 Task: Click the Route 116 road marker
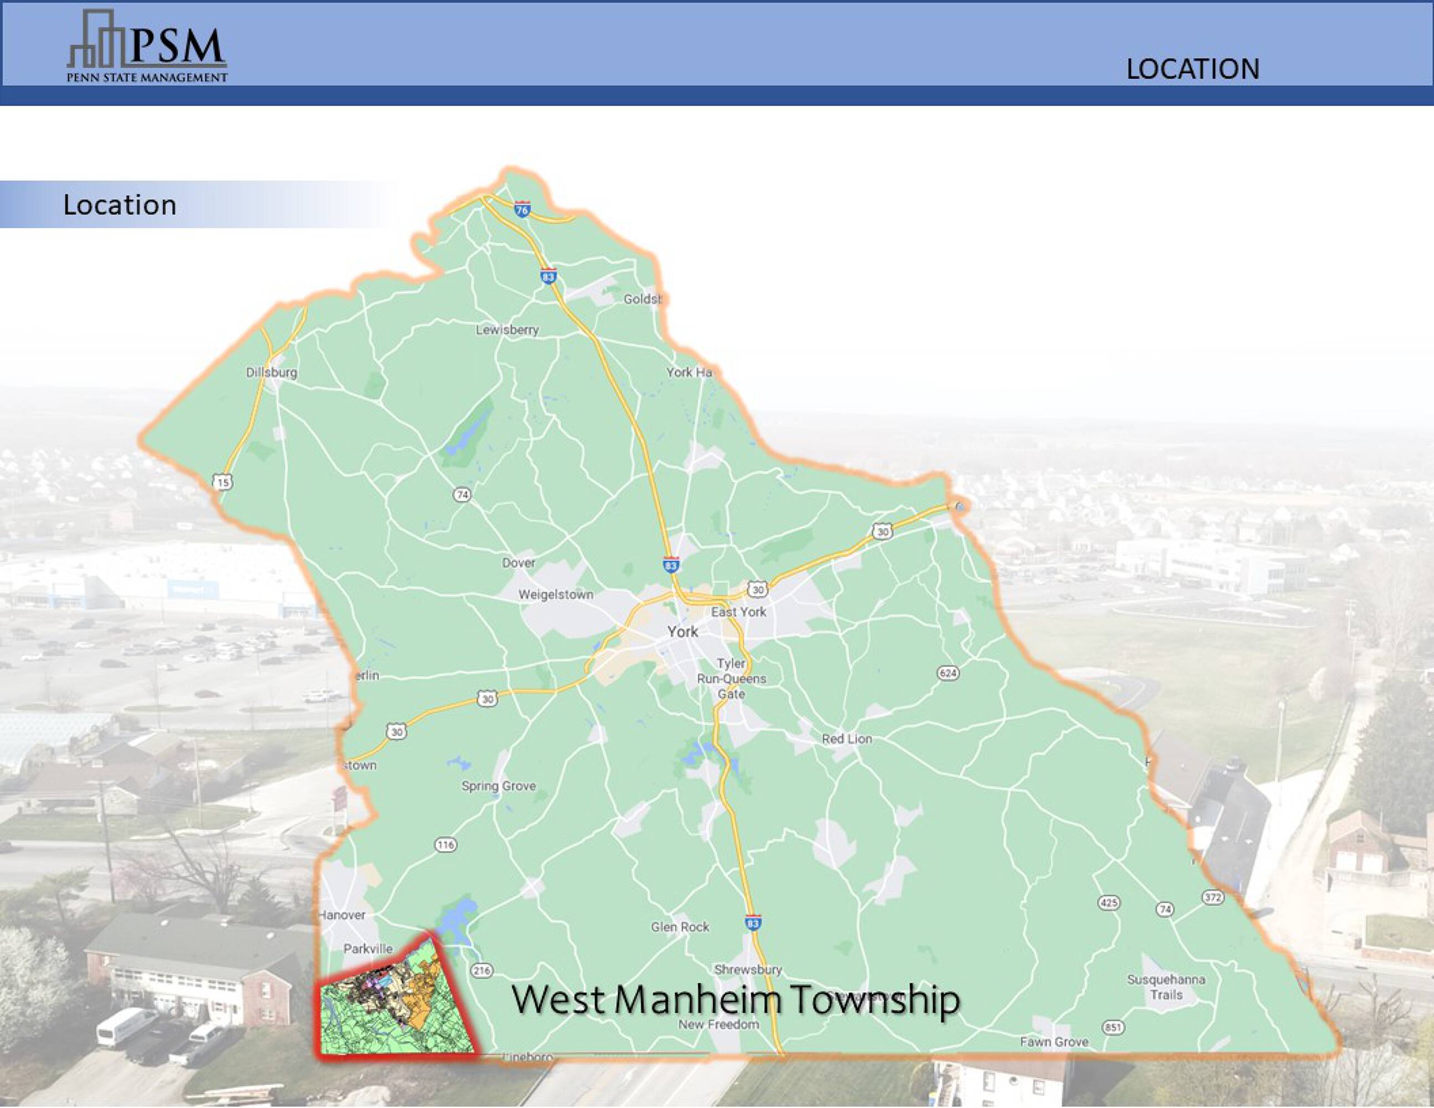click(x=446, y=845)
